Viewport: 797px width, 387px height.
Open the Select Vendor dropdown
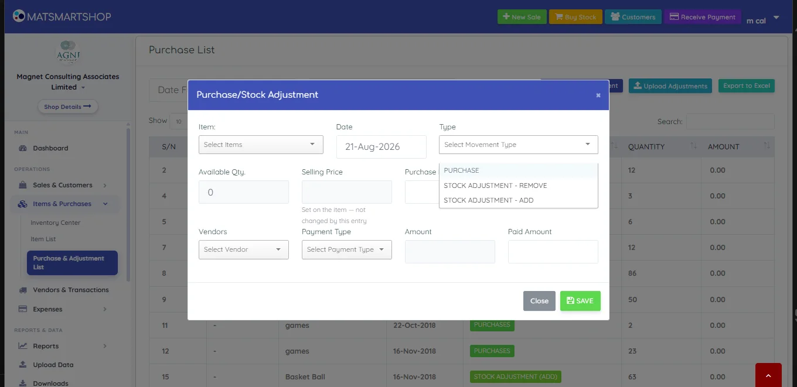pyautogui.click(x=244, y=249)
